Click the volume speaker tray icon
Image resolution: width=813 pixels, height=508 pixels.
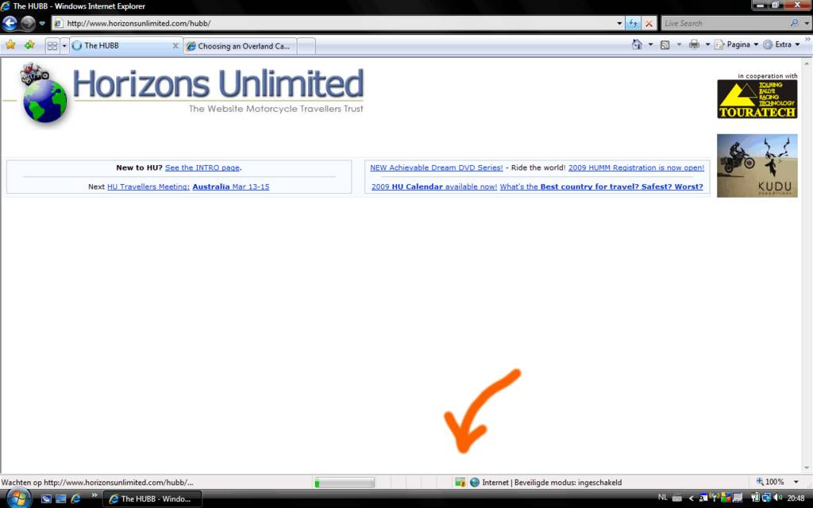pyautogui.click(x=778, y=498)
